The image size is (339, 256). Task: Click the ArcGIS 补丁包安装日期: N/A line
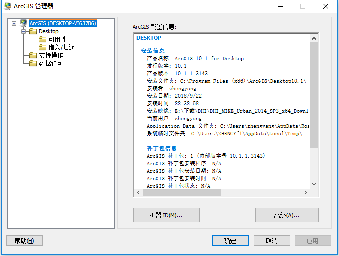point(184,171)
